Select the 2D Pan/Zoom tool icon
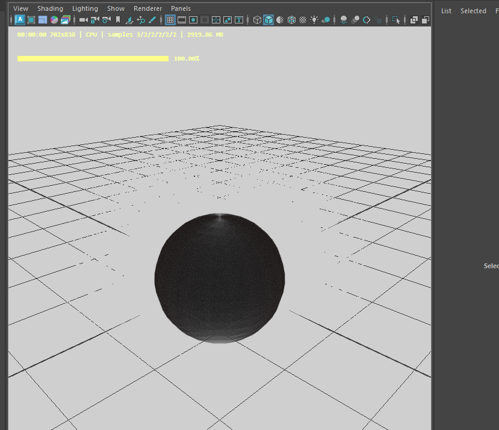499x430 pixels. pyautogui.click(x=141, y=20)
